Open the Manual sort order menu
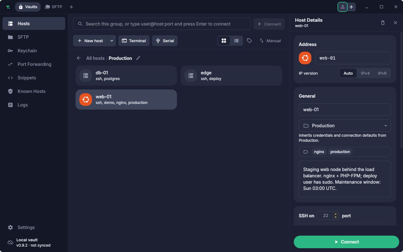Viewport: 403px width, 252px height. pos(270,41)
